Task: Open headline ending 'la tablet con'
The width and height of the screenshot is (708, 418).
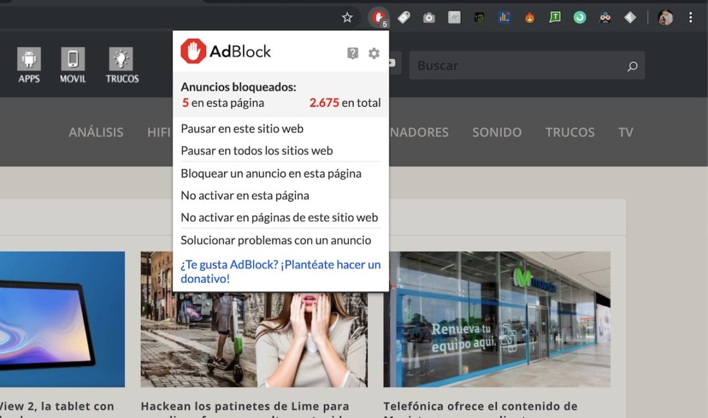Action: coord(57,406)
